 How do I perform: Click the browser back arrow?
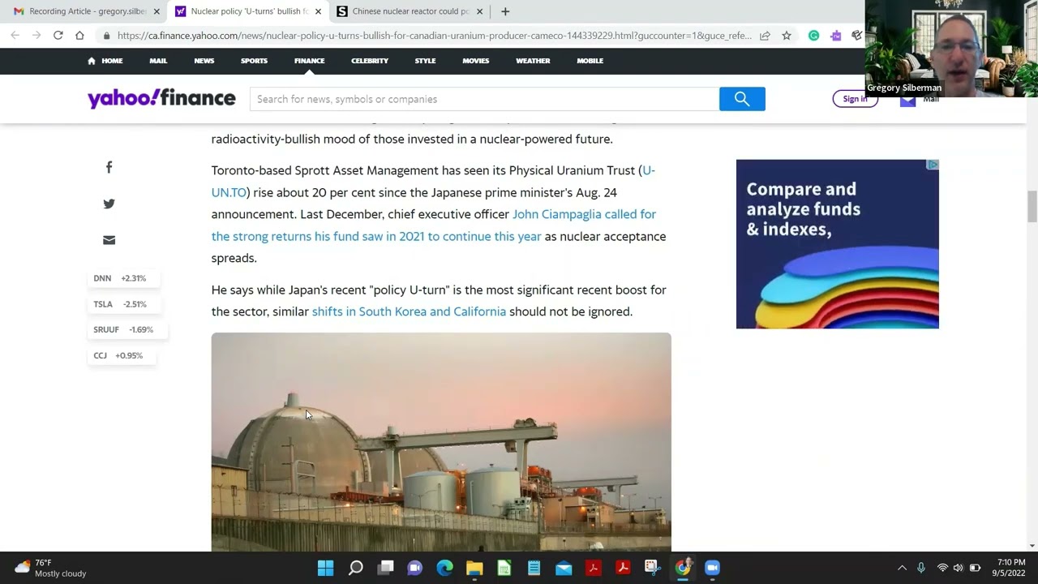click(x=15, y=36)
